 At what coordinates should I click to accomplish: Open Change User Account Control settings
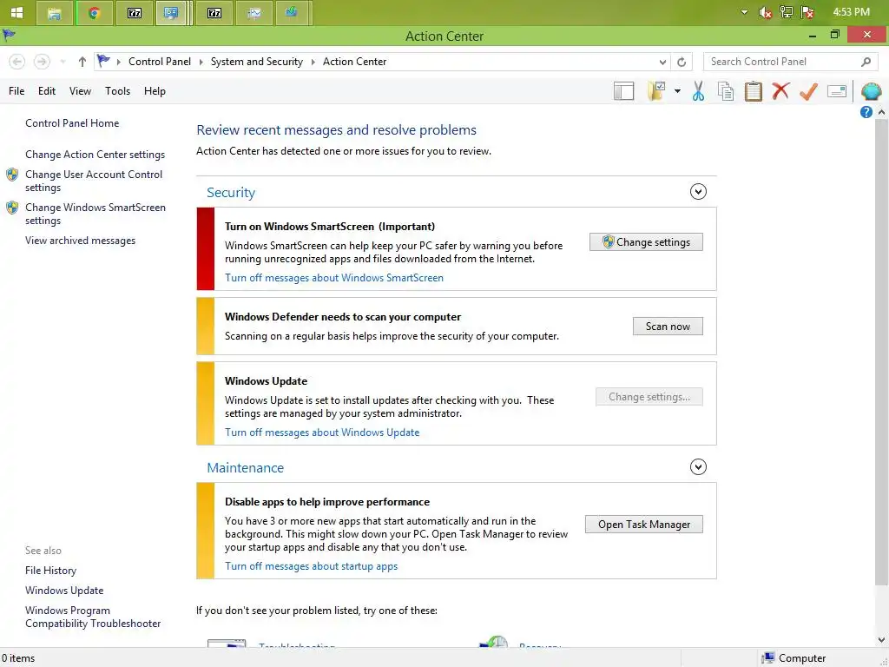[94, 181]
